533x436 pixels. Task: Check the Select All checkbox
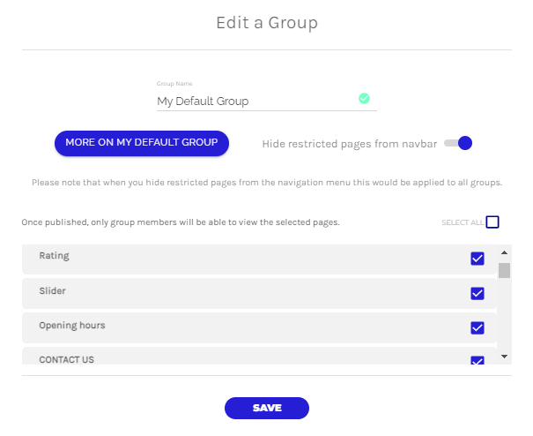pos(492,222)
